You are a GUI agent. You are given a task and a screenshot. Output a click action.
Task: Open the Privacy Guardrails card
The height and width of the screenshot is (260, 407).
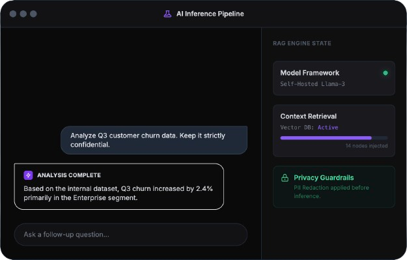(x=334, y=187)
